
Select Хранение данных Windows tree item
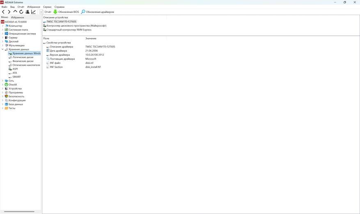pos(25,53)
